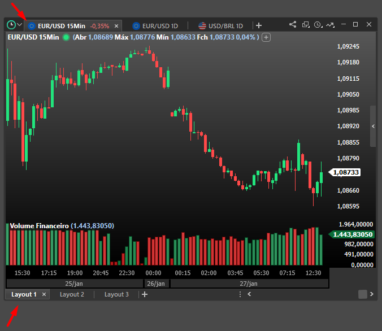Viewport: 382px width, 331px height.
Task: Close the EUR/USD 15Min tab
Action: (116, 25)
